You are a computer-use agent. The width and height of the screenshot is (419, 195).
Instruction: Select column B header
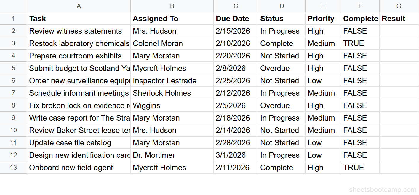(x=172, y=6)
